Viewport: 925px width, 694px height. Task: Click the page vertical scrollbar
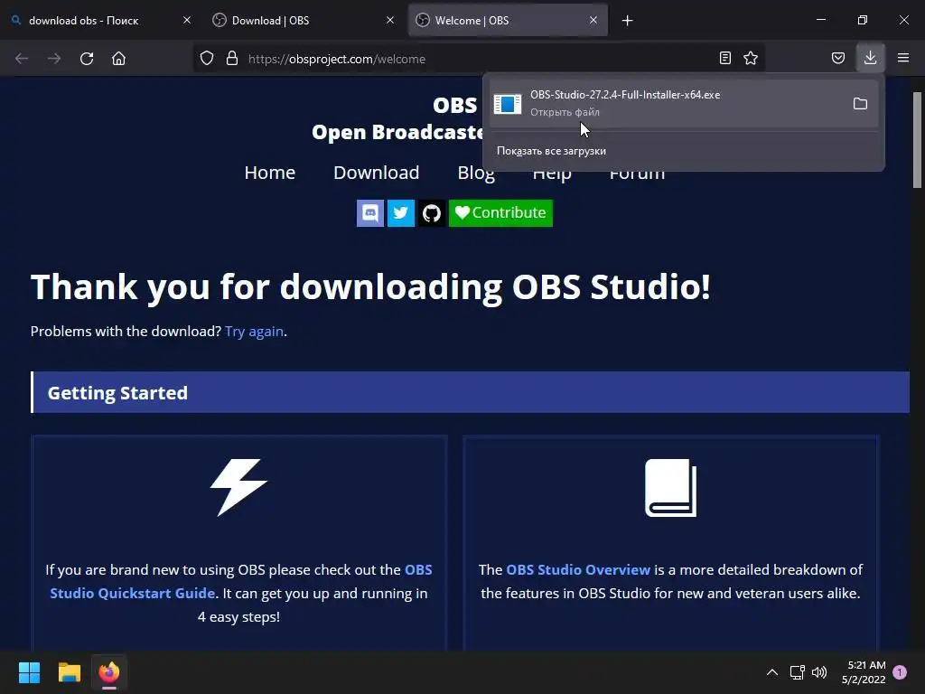click(x=918, y=140)
